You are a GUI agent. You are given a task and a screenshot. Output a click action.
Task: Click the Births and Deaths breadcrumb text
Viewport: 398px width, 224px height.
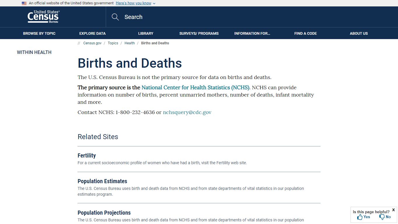click(155, 43)
